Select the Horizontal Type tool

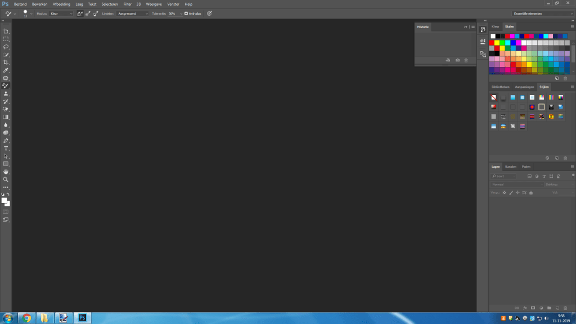(6, 148)
